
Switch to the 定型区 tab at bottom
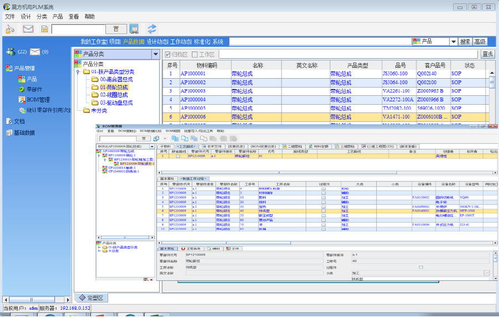click(91, 298)
